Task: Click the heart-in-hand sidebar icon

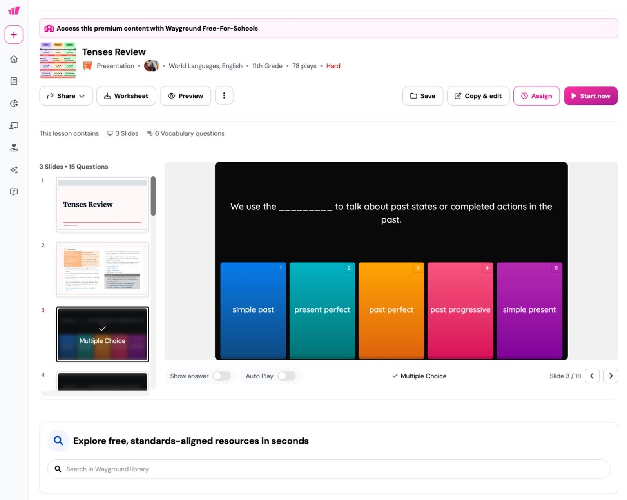Action: [x=14, y=148]
